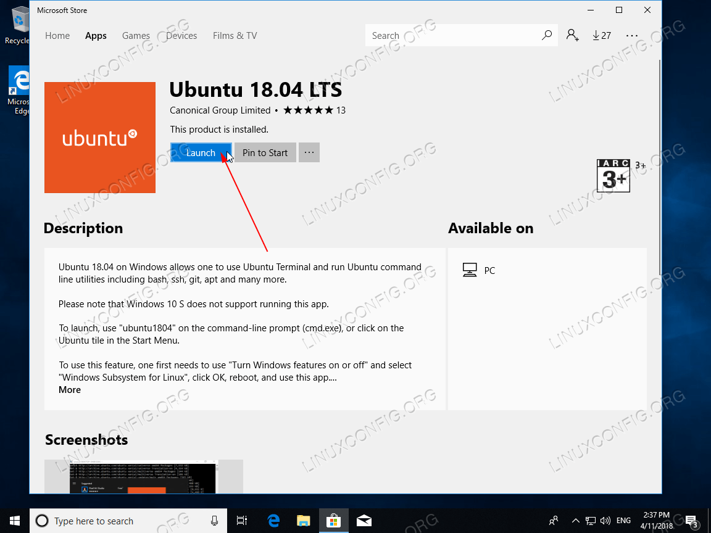The image size is (711, 533).
Task: Open the Action Center notifications
Action: click(691, 521)
